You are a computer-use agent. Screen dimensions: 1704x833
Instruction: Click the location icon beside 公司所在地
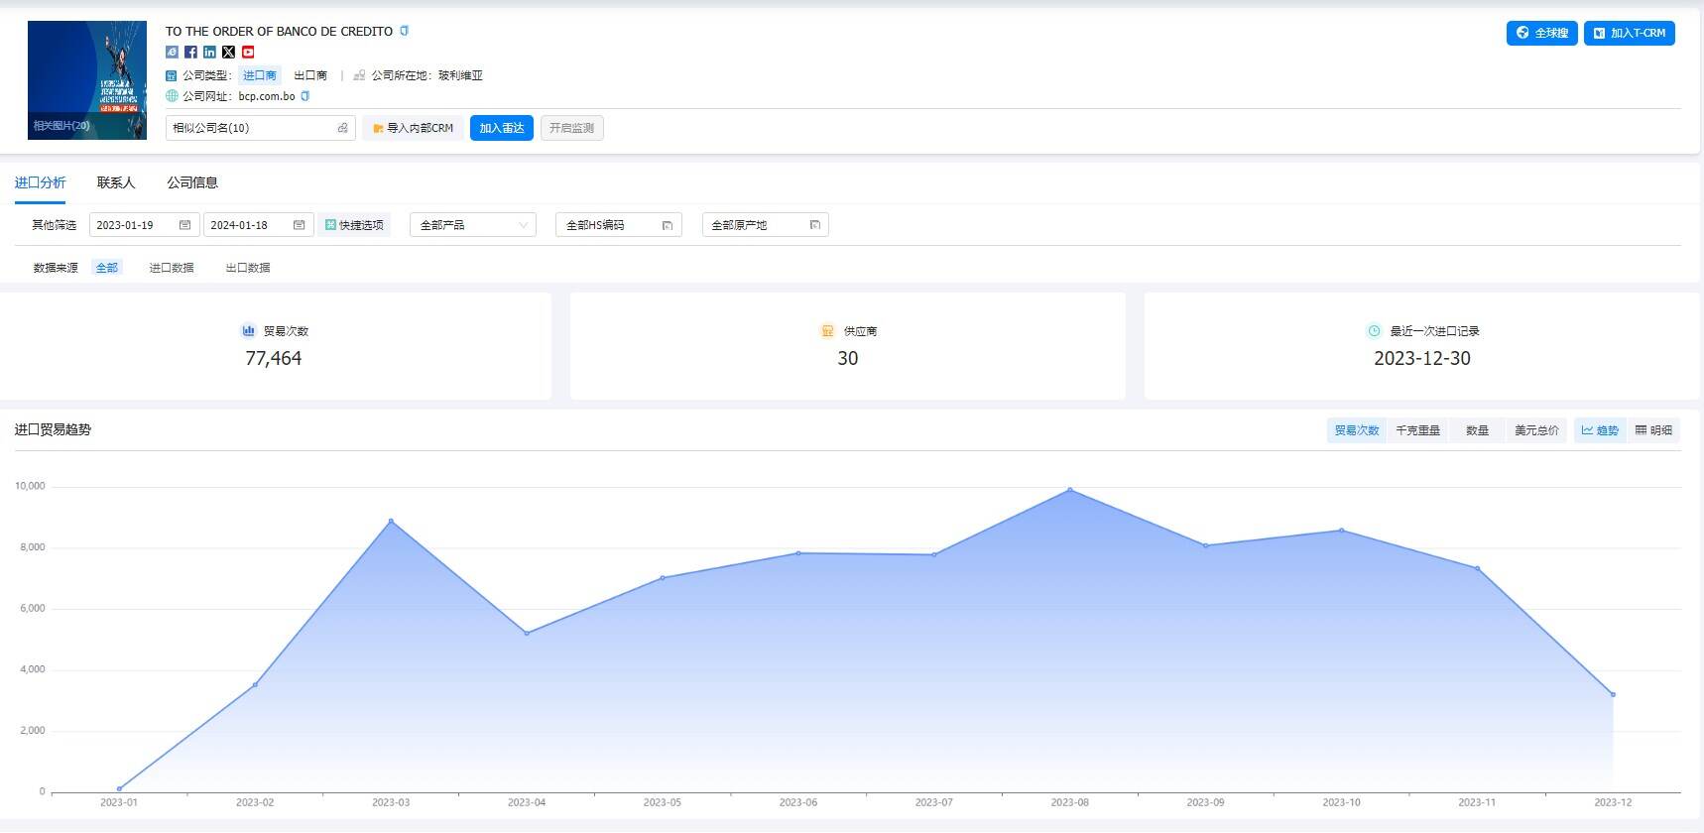(359, 75)
